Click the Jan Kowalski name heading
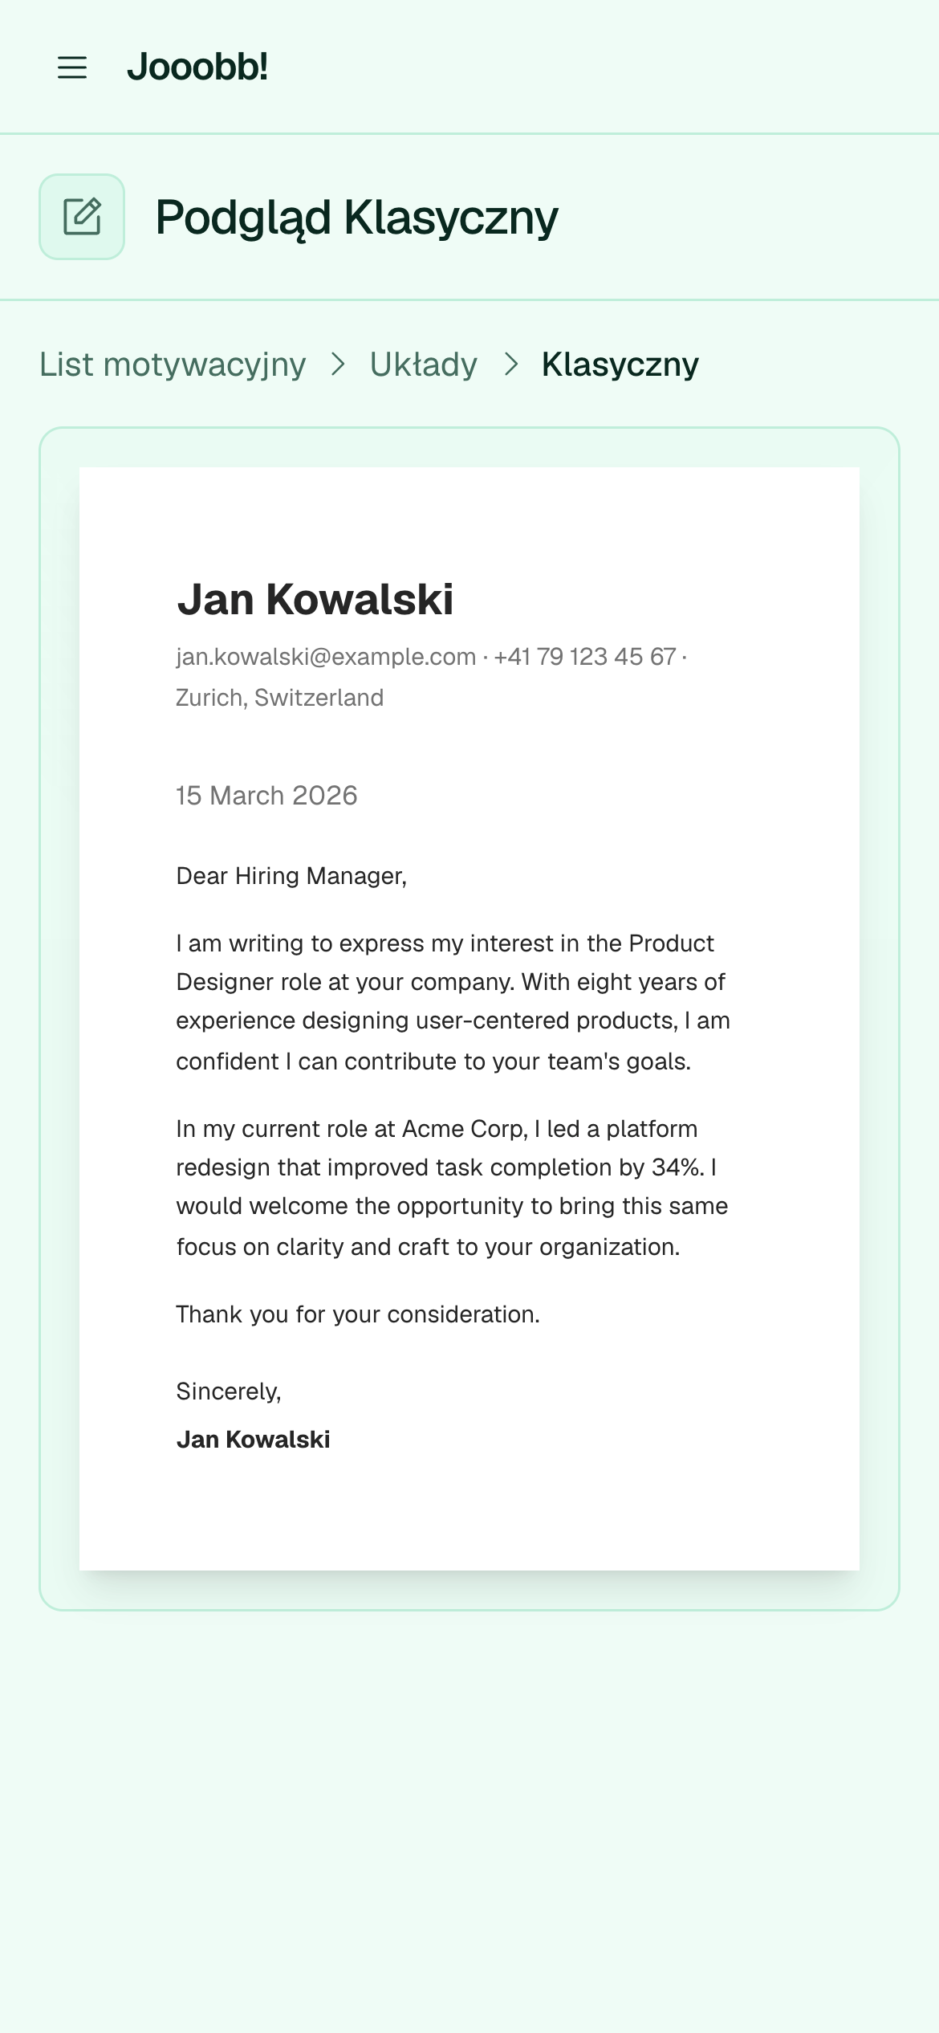 [315, 599]
